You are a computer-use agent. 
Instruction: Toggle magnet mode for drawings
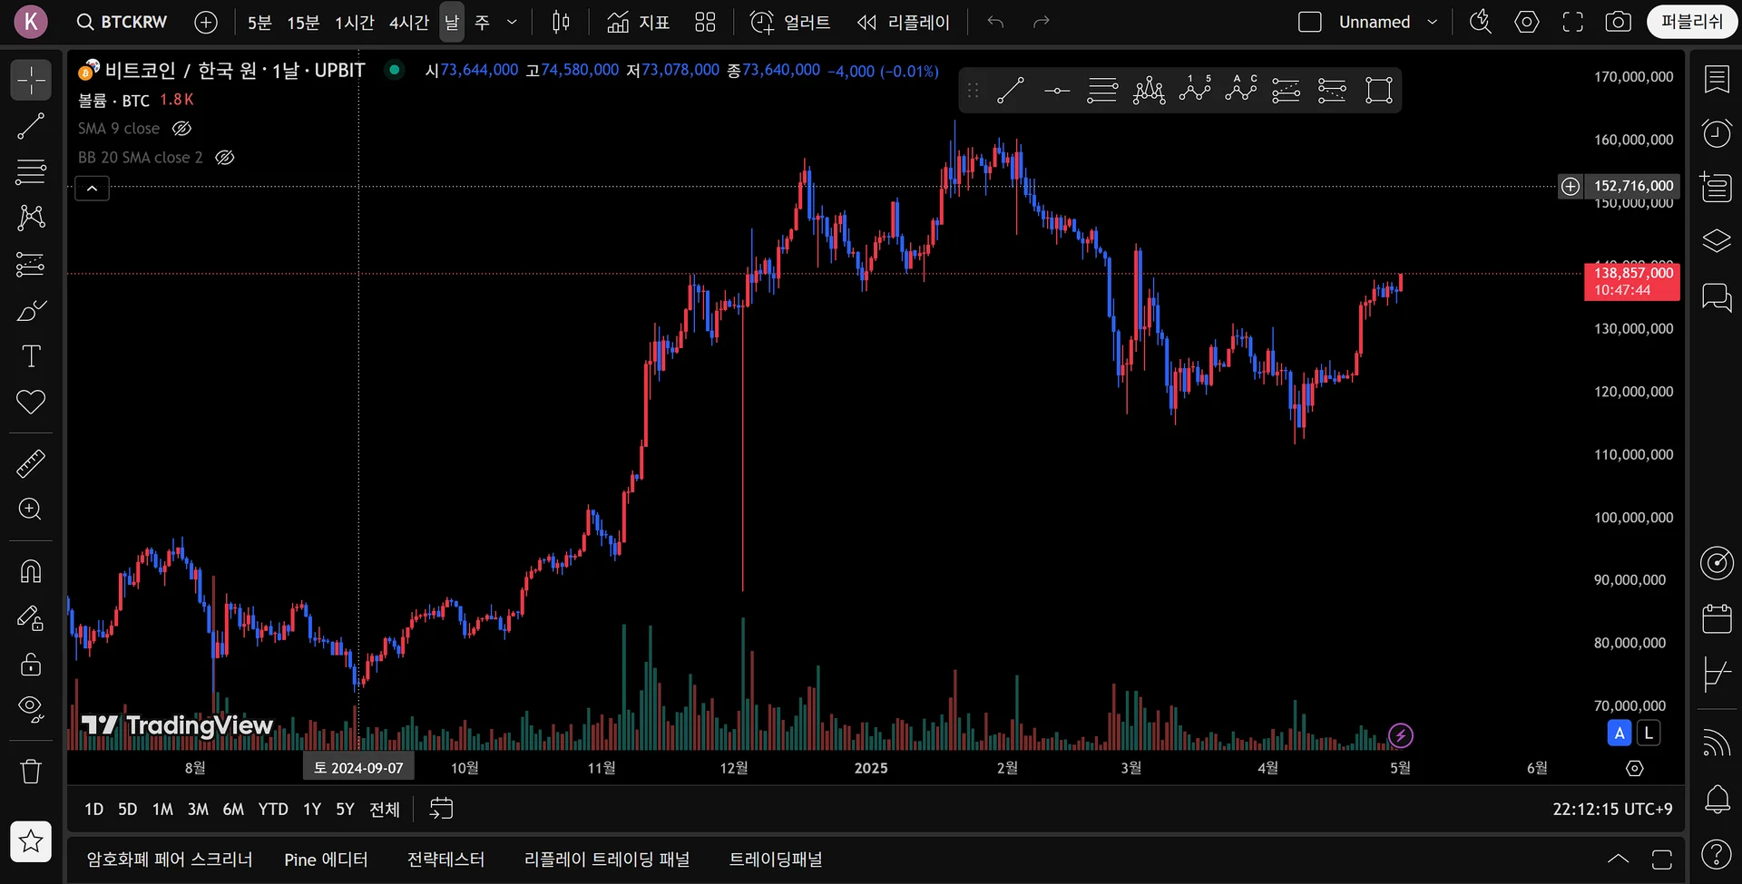(x=31, y=571)
